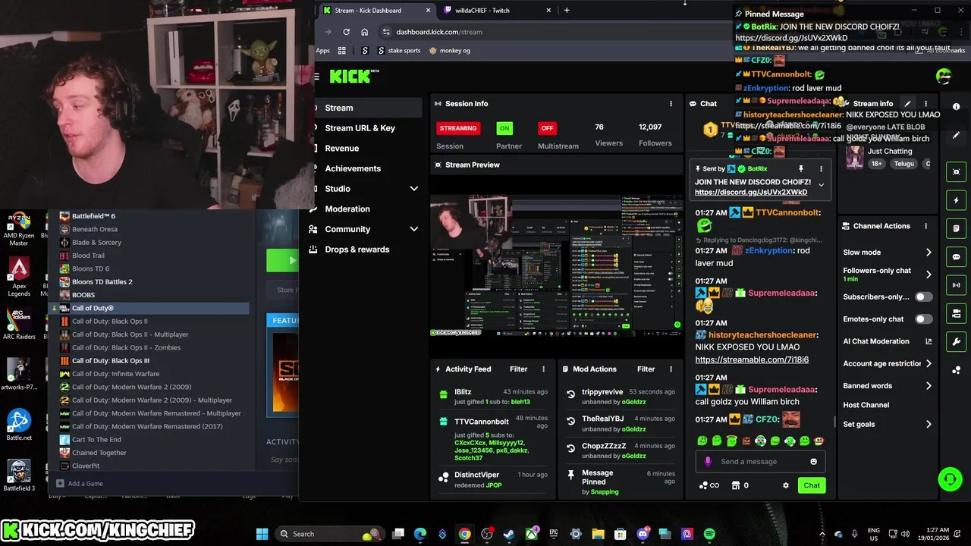
Task: Open Slow mode options
Action: coord(929,253)
